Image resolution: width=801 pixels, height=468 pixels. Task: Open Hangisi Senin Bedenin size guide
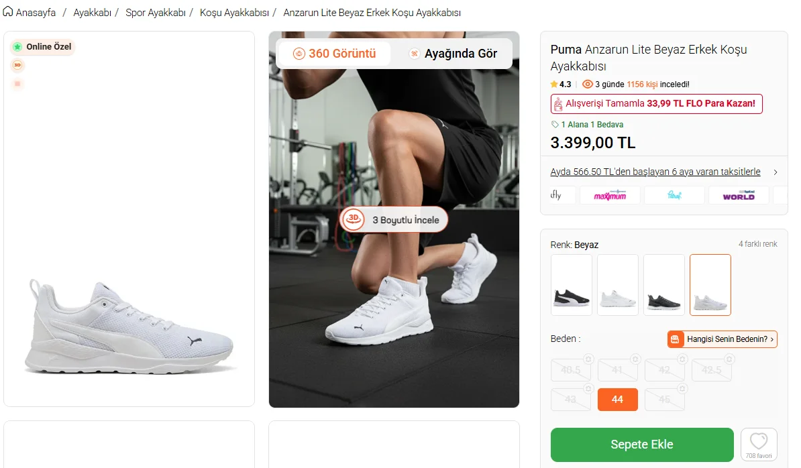(x=722, y=339)
